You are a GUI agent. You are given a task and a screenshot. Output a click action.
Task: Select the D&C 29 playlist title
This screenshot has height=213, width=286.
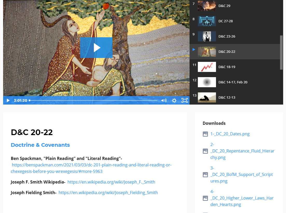pyautogui.click(x=224, y=6)
